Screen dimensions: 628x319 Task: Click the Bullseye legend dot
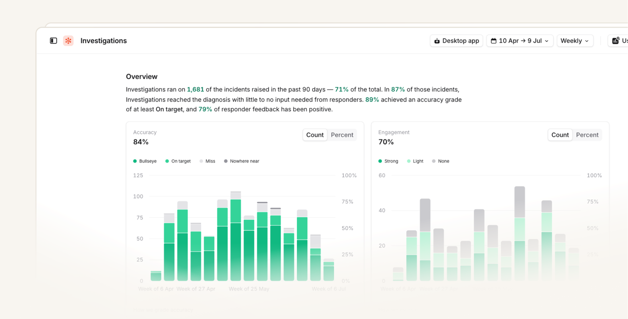[135, 161]
